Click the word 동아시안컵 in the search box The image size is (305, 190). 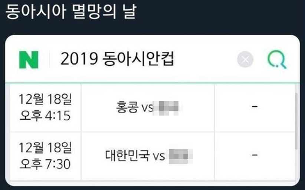[x=138, y=59]
